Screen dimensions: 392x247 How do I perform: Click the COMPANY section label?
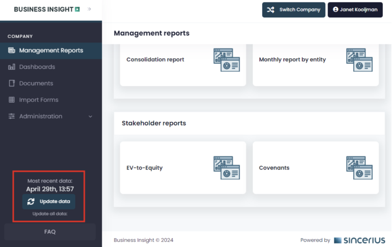click(x=20, y=36)
